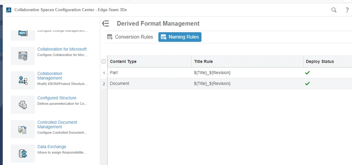Image resolution: width=352 pixels, height=165 pixels.
Task: Sort by the Content Type column header
Action: click(123, 62)
